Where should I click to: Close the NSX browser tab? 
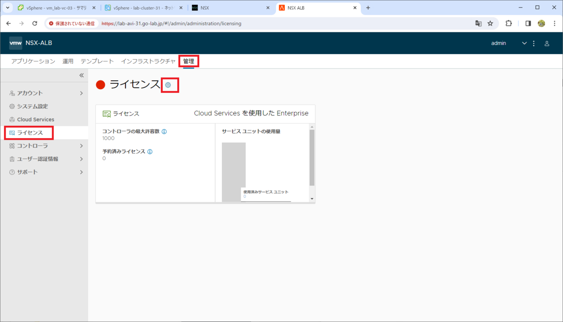pyautogui.click(x=268, y=8)
